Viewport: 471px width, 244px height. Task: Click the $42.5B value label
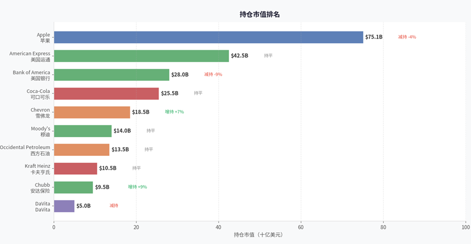pyautogui.click(x=239, y=55)
